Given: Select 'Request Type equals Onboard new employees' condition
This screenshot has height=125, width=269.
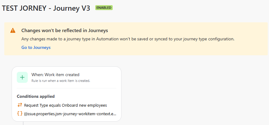Looking at the screenshot, I should (x=65, y=105).
